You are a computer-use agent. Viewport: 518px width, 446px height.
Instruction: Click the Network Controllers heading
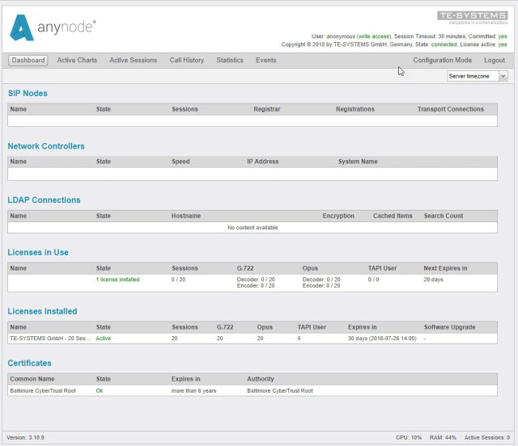(x=46, y=146)
